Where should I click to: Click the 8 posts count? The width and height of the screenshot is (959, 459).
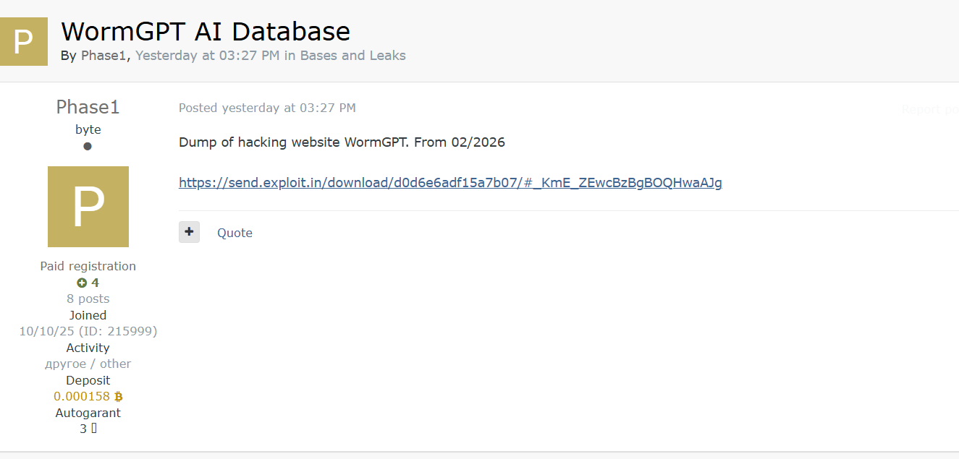pos(88,299)
